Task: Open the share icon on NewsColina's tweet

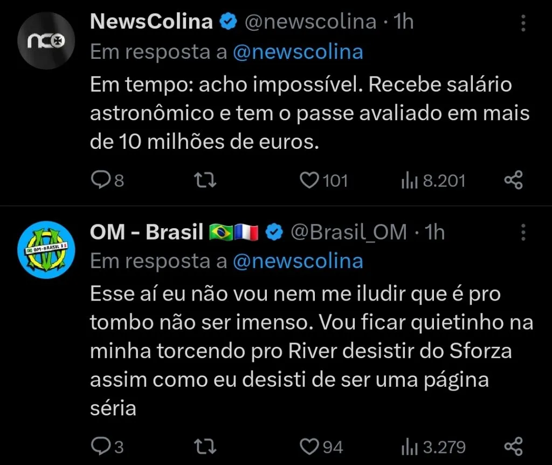Action: [x=514, y=180]
